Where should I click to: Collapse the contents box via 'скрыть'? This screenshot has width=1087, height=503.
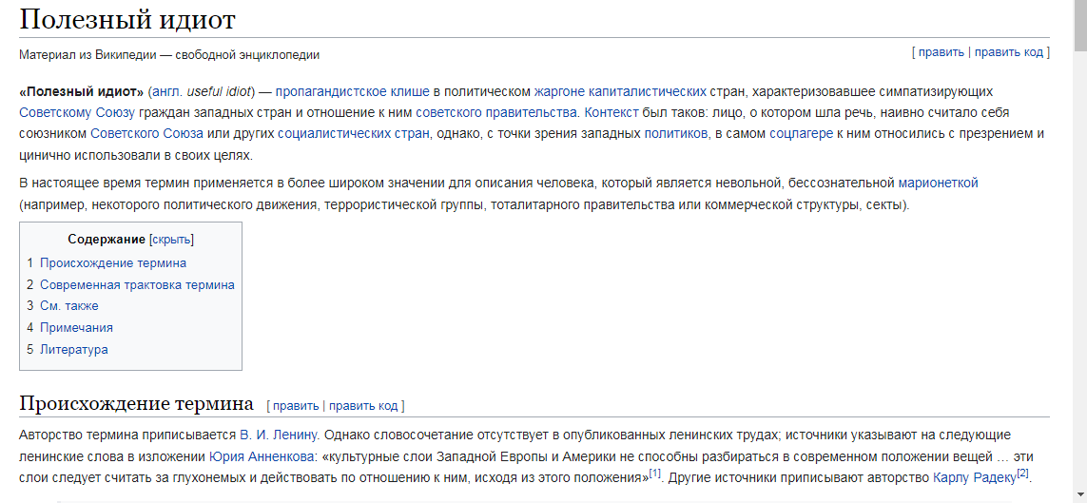coord(171,240)
